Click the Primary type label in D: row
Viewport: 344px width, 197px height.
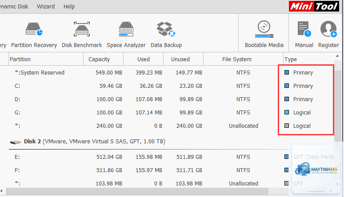coord(303,99)
